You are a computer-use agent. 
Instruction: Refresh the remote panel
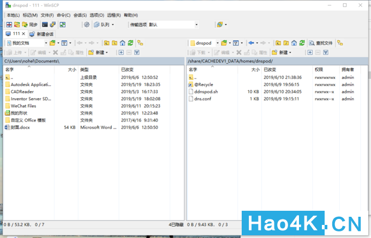coord(302,43)
